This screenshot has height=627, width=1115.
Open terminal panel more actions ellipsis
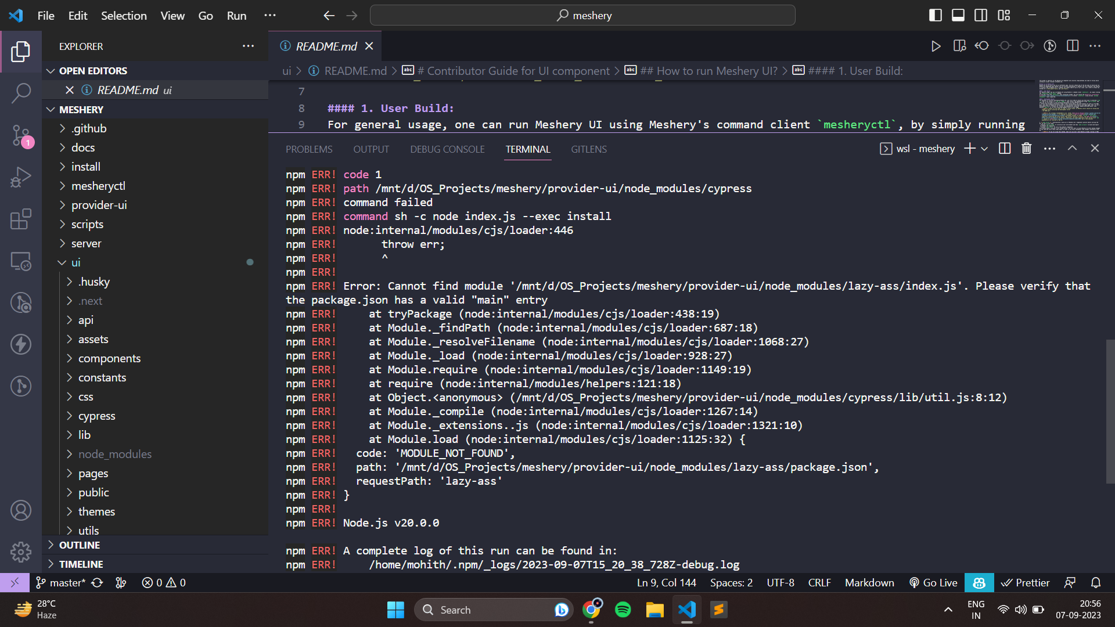click(1049, 149)
